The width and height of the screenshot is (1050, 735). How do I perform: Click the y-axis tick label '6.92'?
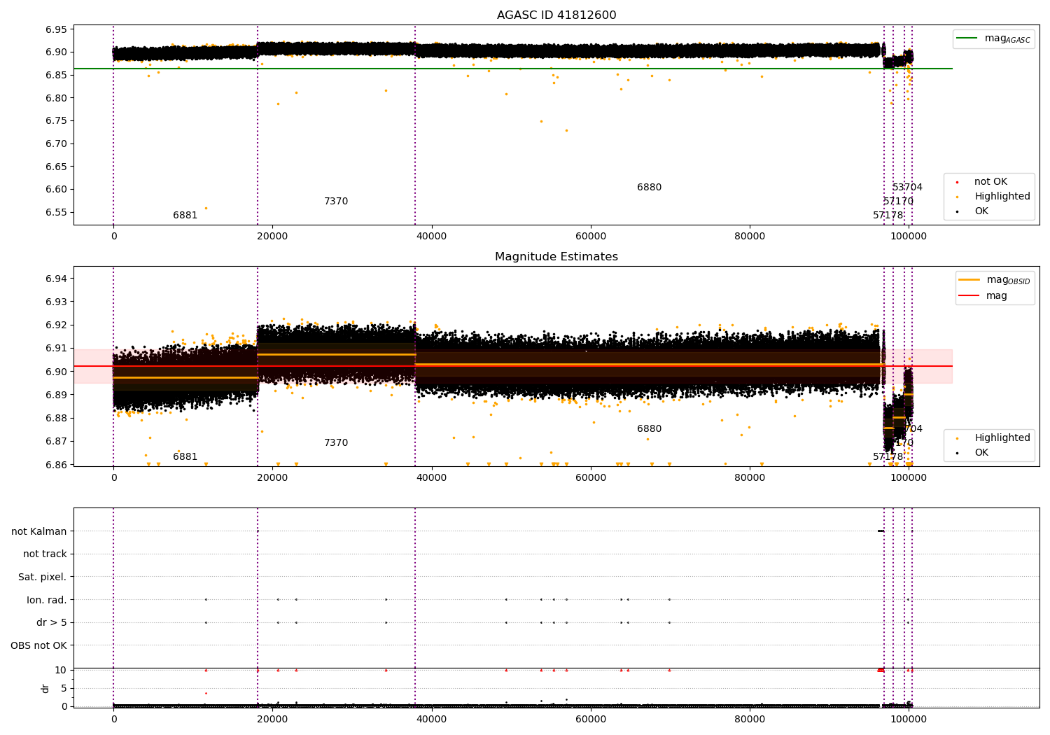pyautogui.click(x=57, y=325)
